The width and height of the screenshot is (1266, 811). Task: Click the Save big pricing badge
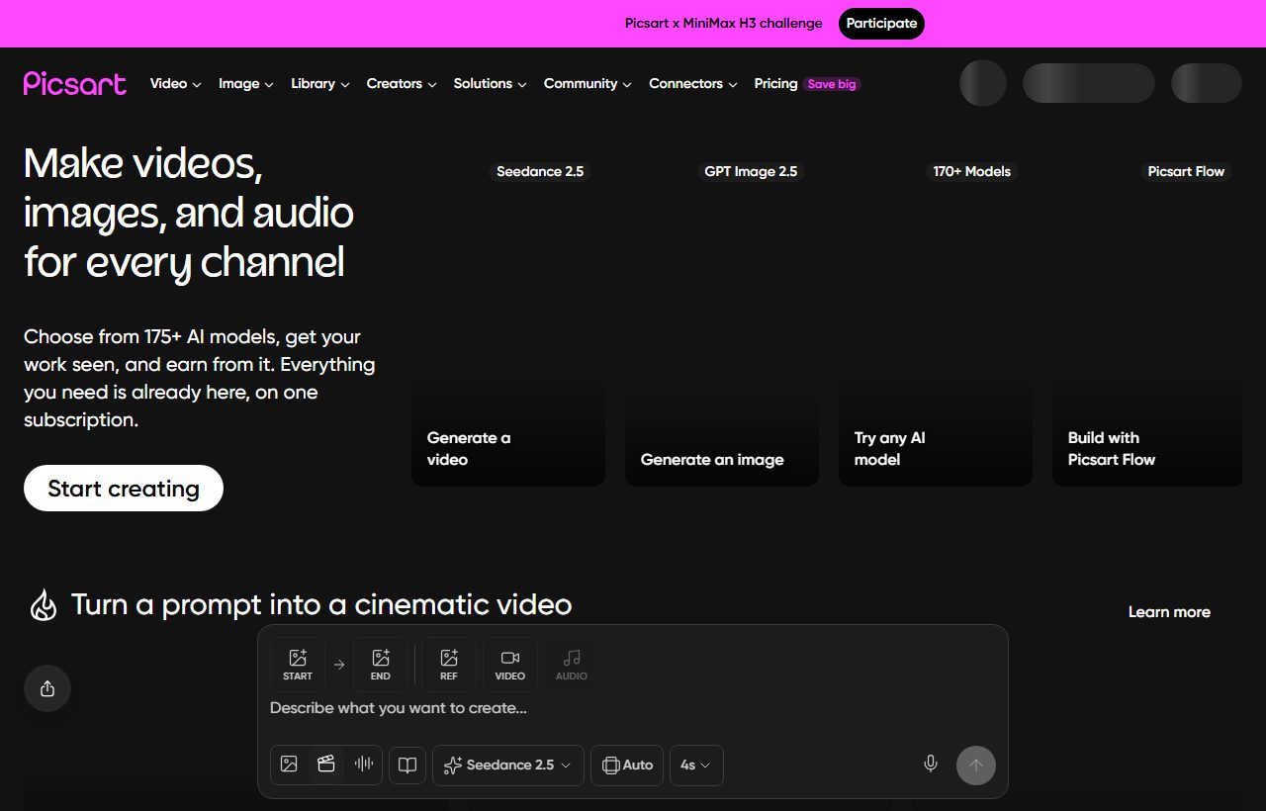tap(832, 84)
